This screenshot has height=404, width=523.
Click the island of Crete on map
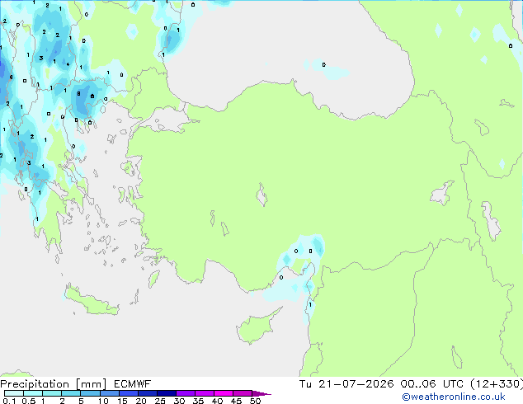pos(92,302)
